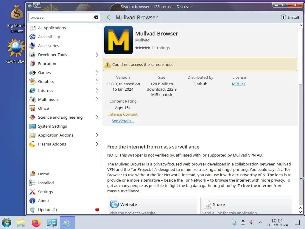The height and width of the screenshot is (229, 305).
Task: Open the Installed menu label
Action: click(46, 183)
